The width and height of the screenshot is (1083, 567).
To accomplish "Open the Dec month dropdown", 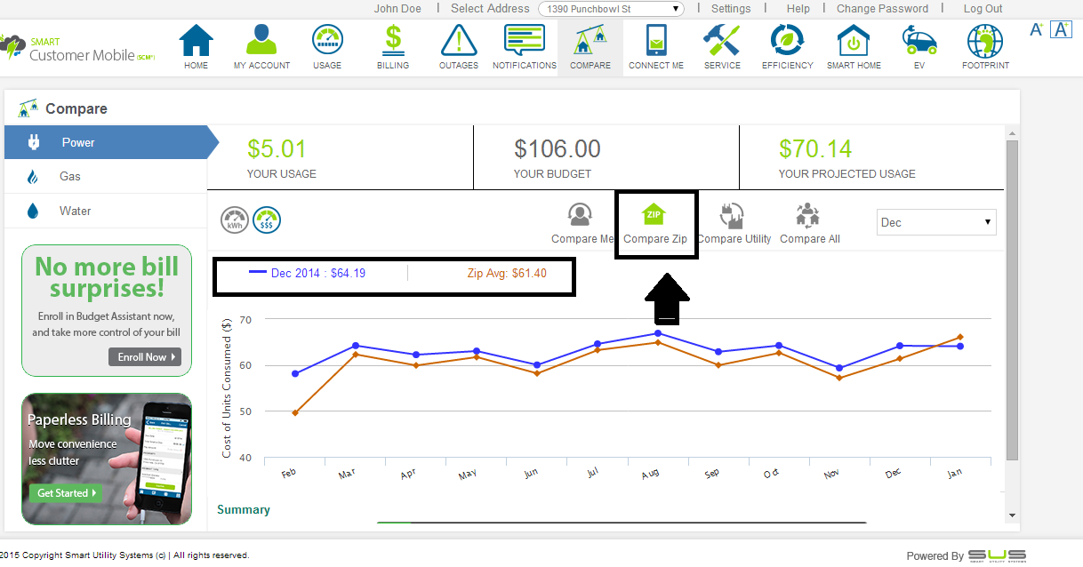I will click(936, 222).
